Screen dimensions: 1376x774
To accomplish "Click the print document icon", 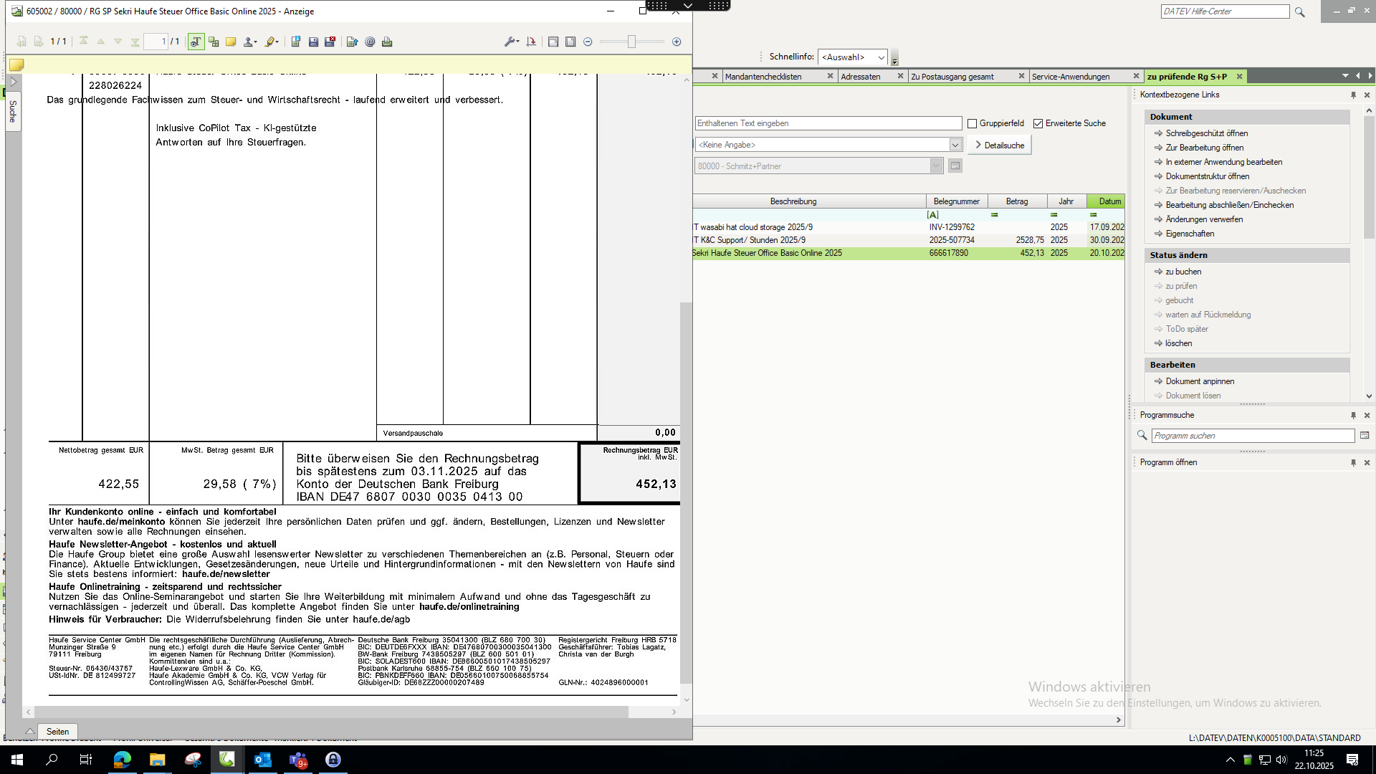I will pyautogui.click(x=387, y=42).
